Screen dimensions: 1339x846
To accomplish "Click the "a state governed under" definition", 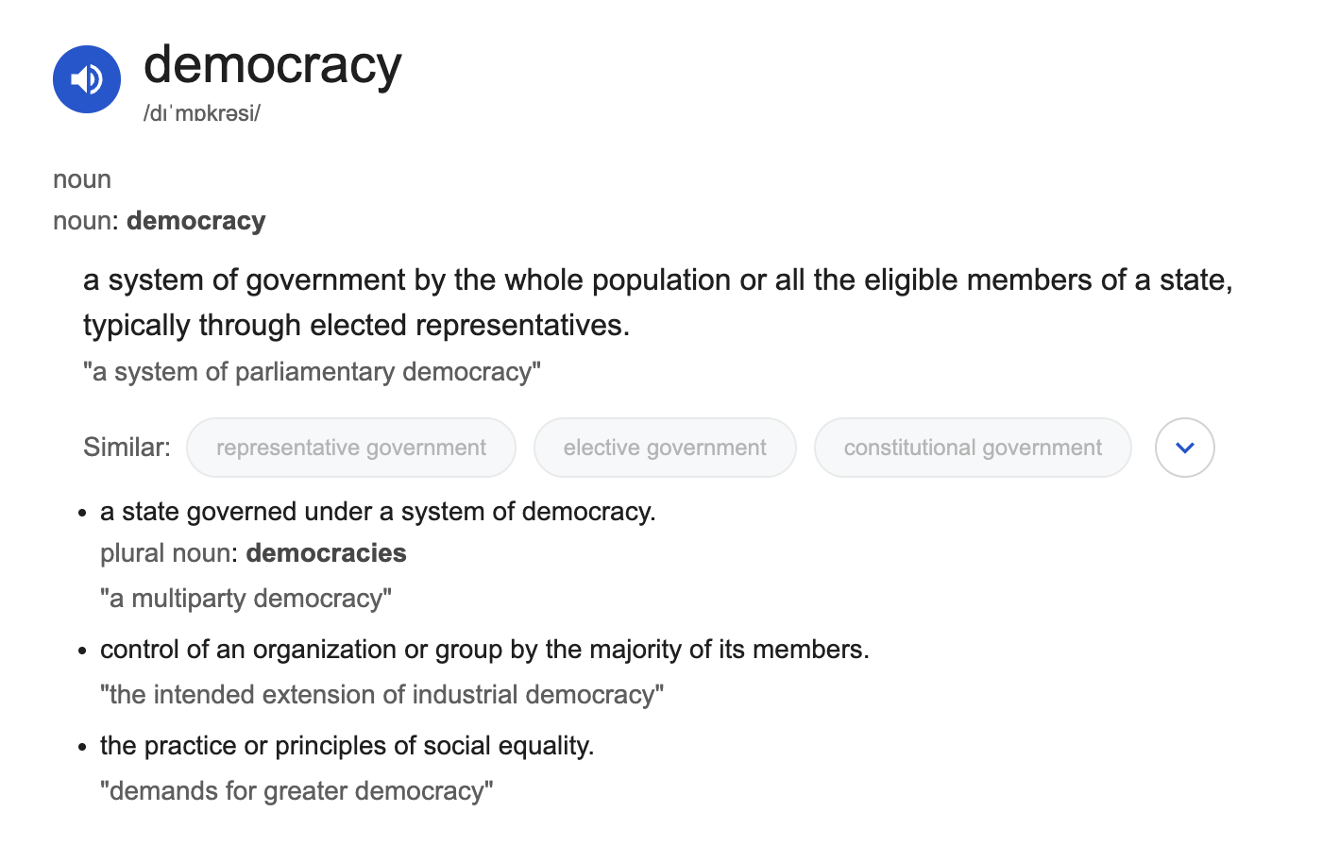I will [378, 512].
